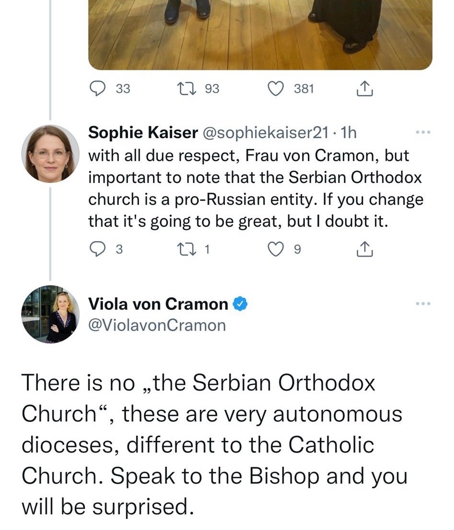Click the Viola von Cramon display name
454x530 pixels.
click(x=158, y=304)
